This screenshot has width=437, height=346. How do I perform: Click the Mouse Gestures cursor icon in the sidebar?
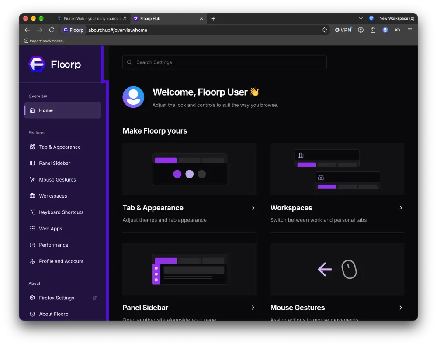coord(32,179)
